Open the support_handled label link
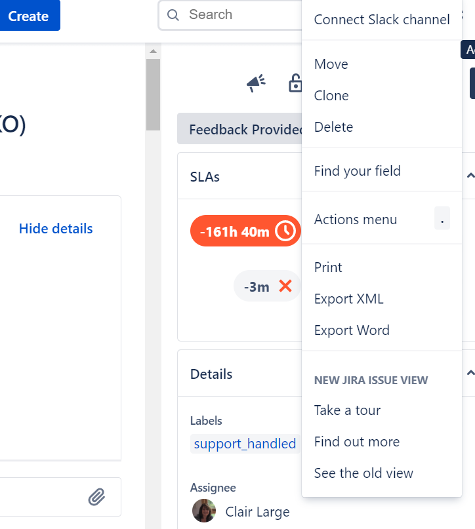The width and height of the screenshot is (475, 529). [x=245, y=444]
